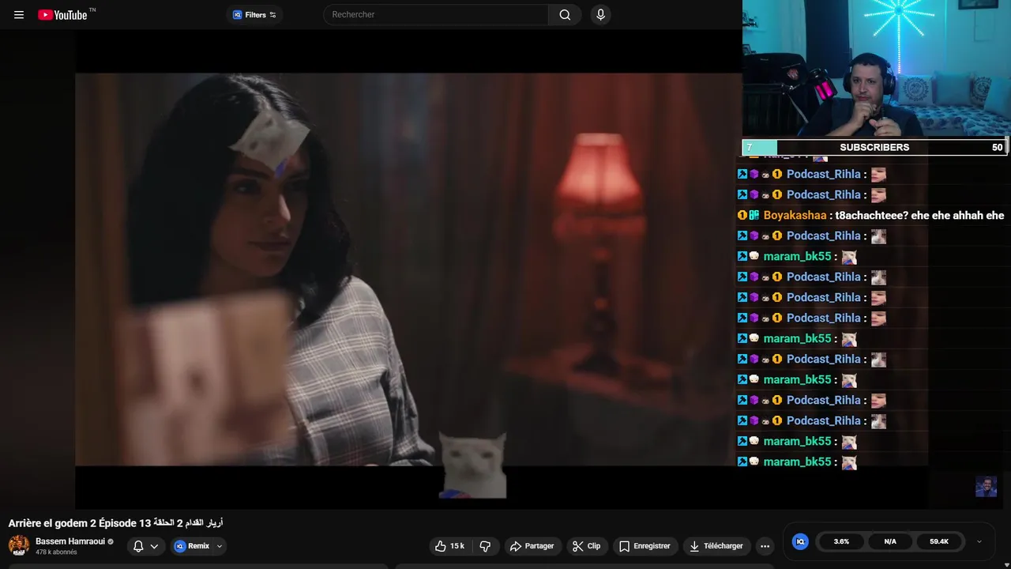This screenshot has width=1011, height=569.
Task: Expand the Remix dropdown arrow
Action: click(220, 546)
